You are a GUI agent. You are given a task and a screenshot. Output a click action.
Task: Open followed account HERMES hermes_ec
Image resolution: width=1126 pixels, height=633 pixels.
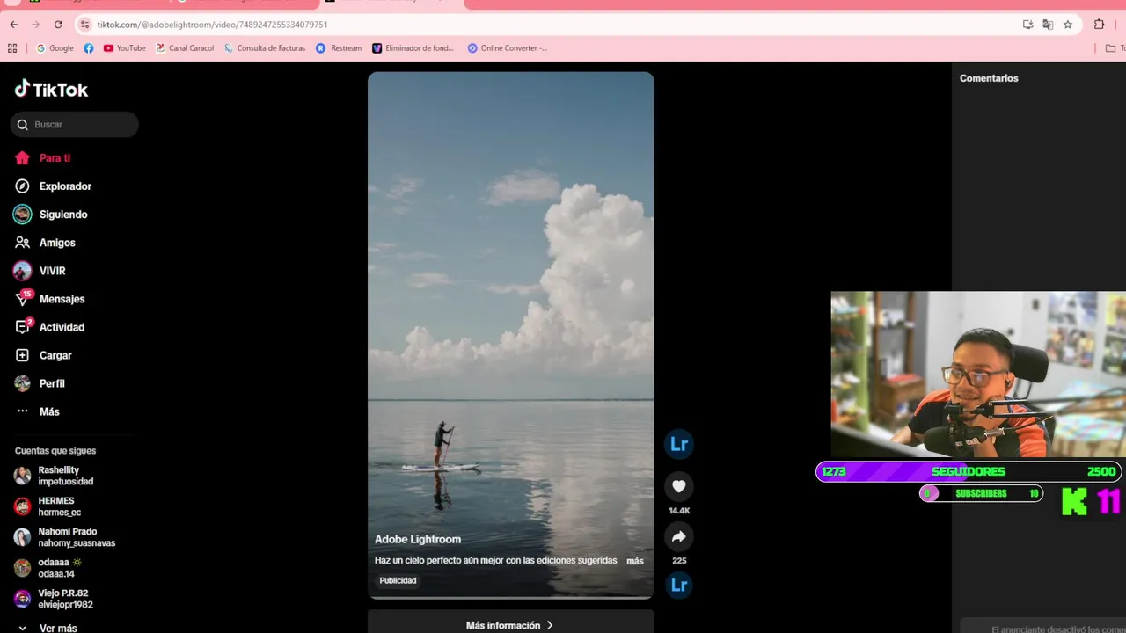[x=59, y=506]
